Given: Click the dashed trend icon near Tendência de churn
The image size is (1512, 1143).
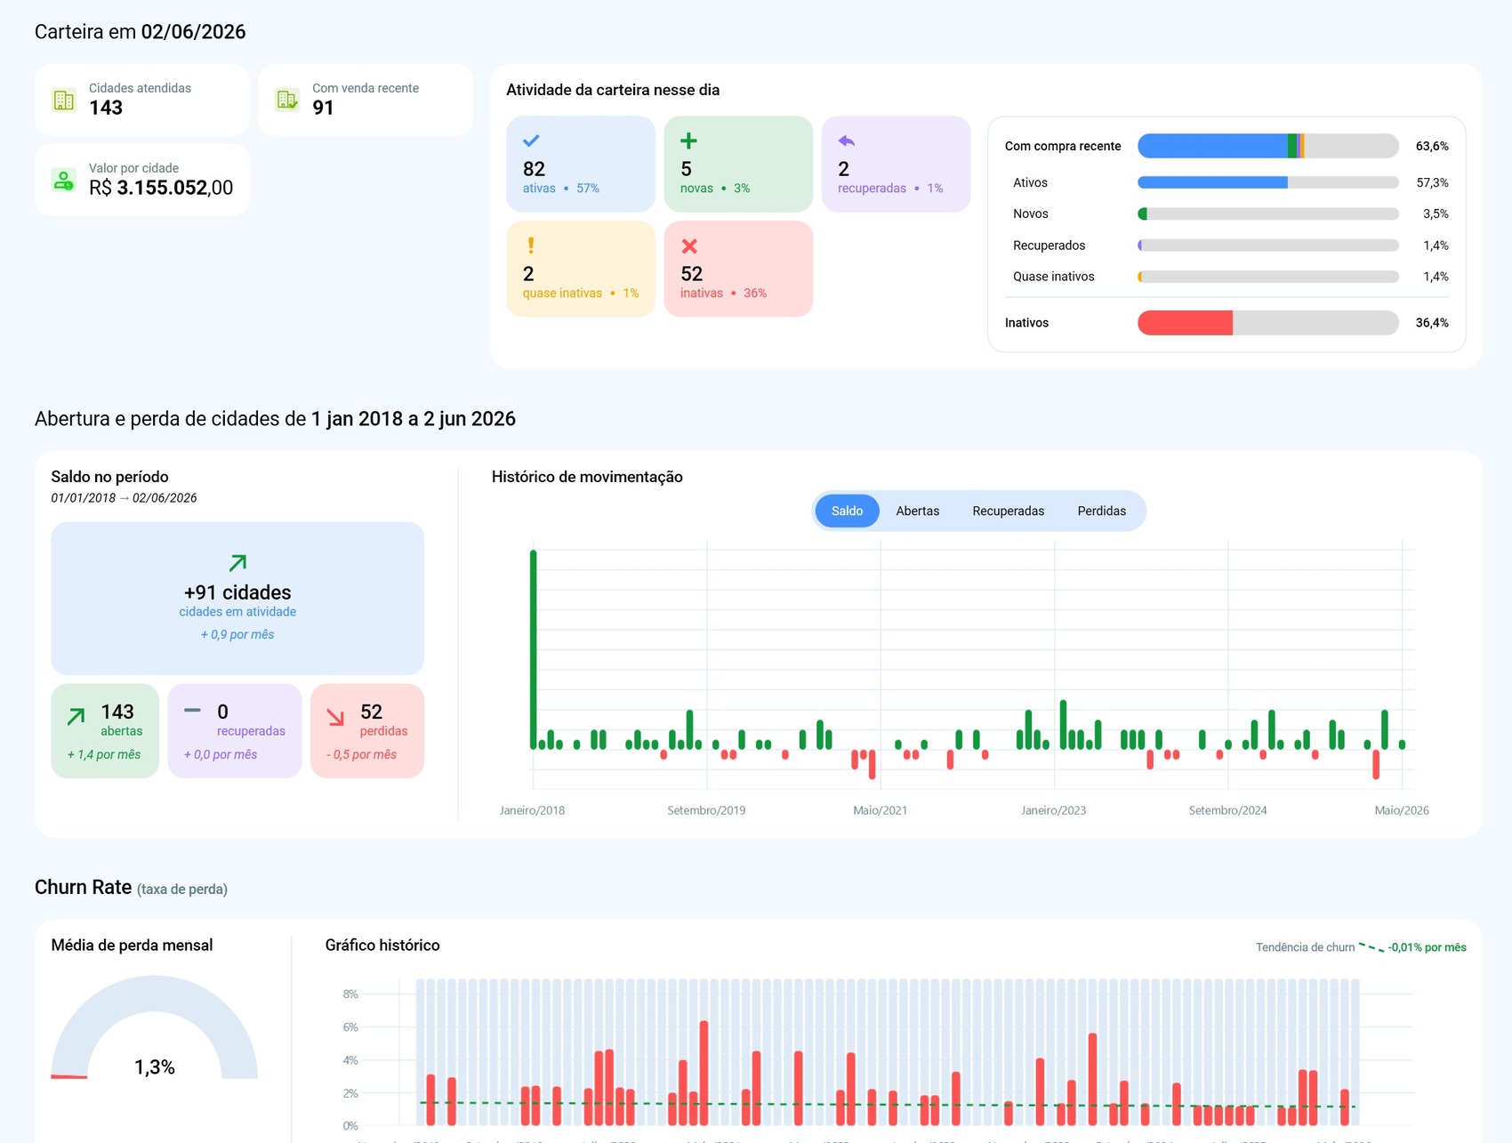Looking at the screenshot, I should (x=1371, y=947).
